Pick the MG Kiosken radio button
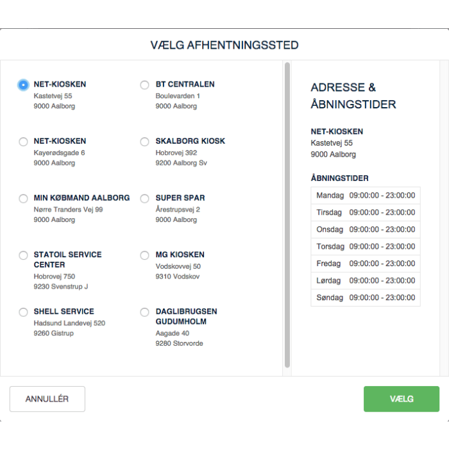Image resolution: width=449 pixels, height=449 pixels. (144, 255)
